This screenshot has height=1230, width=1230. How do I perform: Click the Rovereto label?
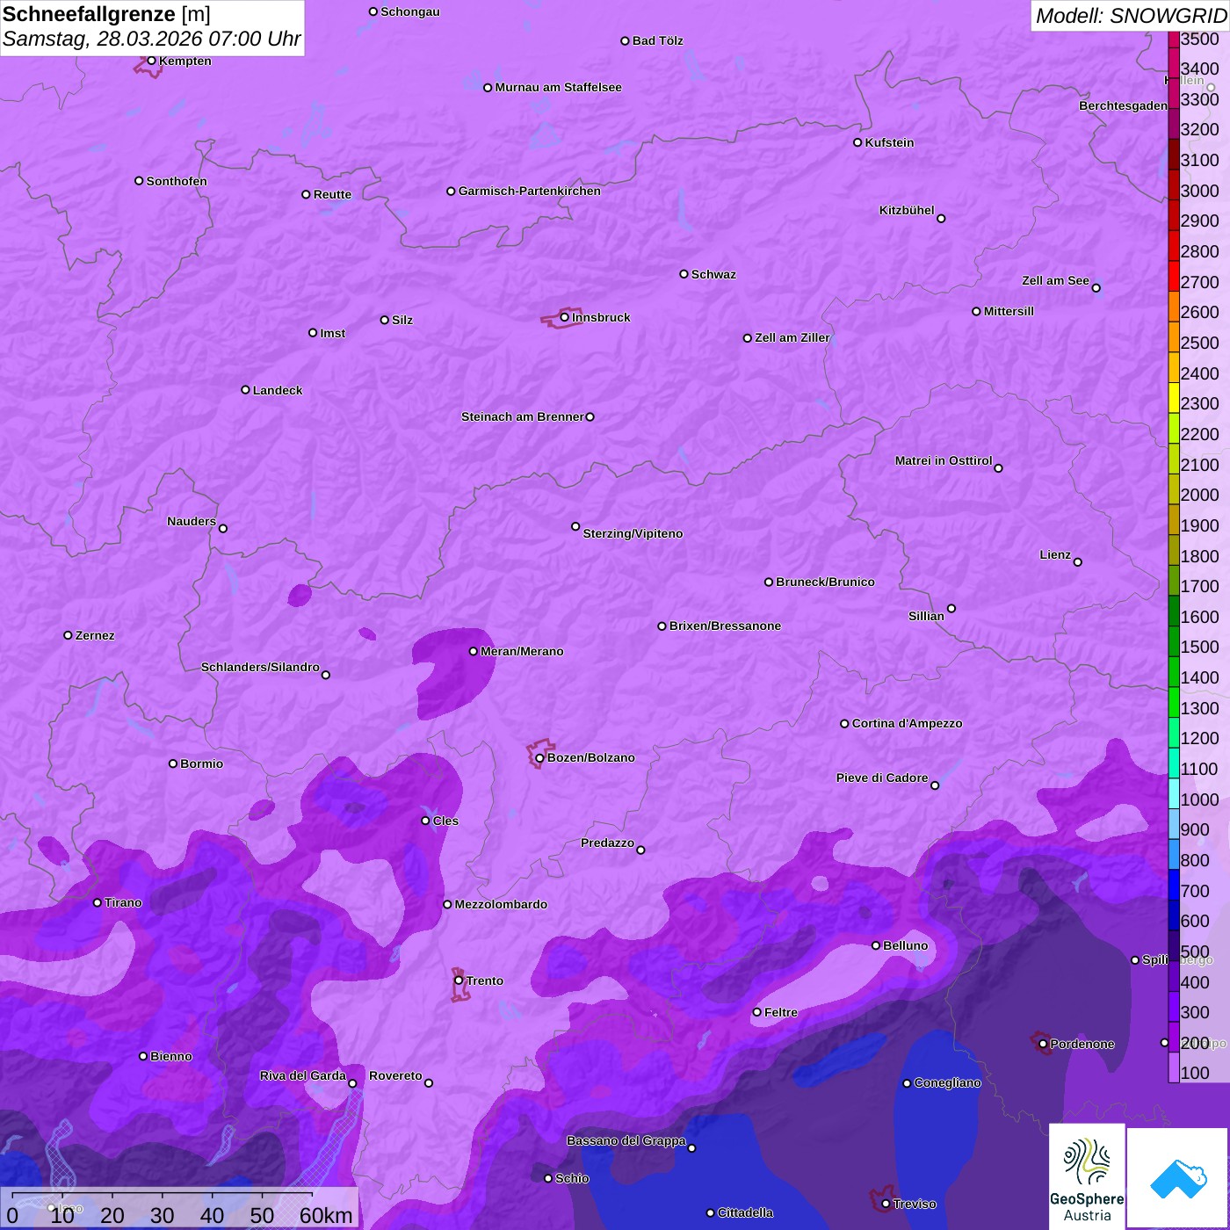coord(395,1075)
